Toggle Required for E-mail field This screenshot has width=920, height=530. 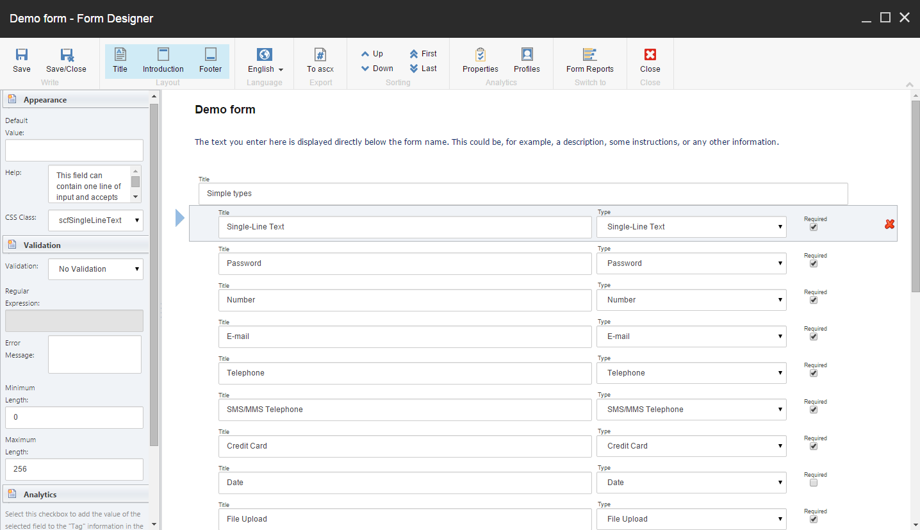point(814,336)
